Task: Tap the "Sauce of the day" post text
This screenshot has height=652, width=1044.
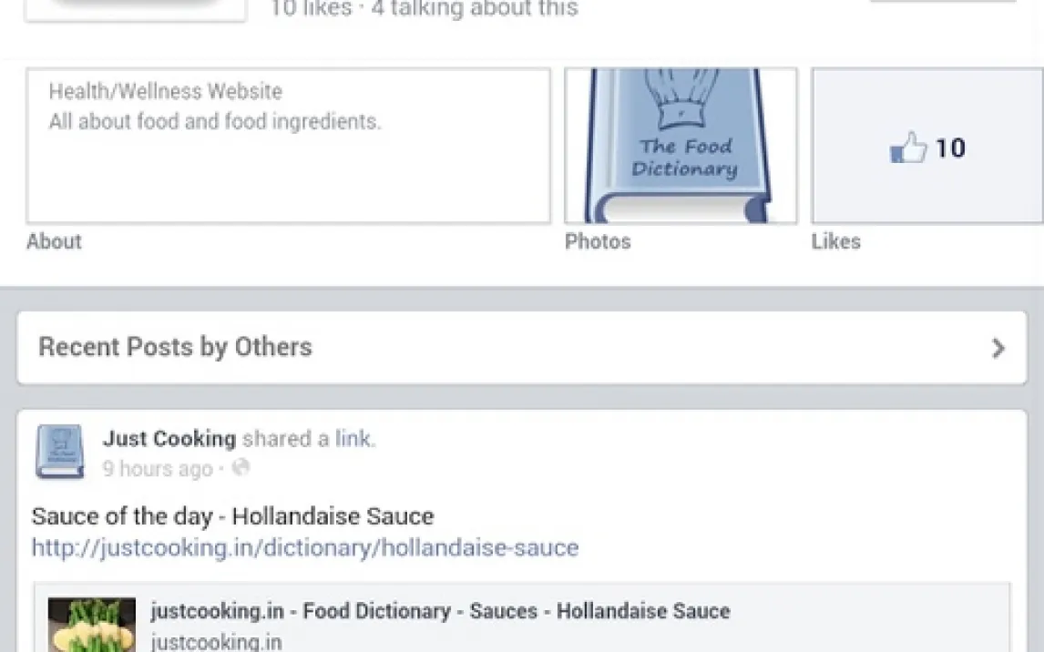Action: pos(232,516)
